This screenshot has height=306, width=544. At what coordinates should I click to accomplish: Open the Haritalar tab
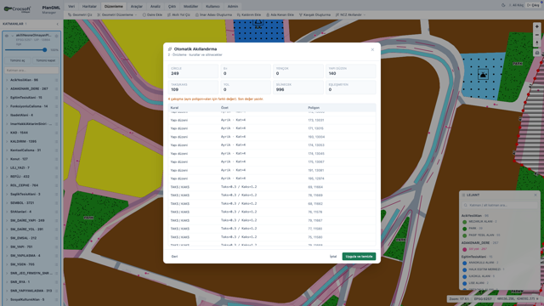point(89,6)
